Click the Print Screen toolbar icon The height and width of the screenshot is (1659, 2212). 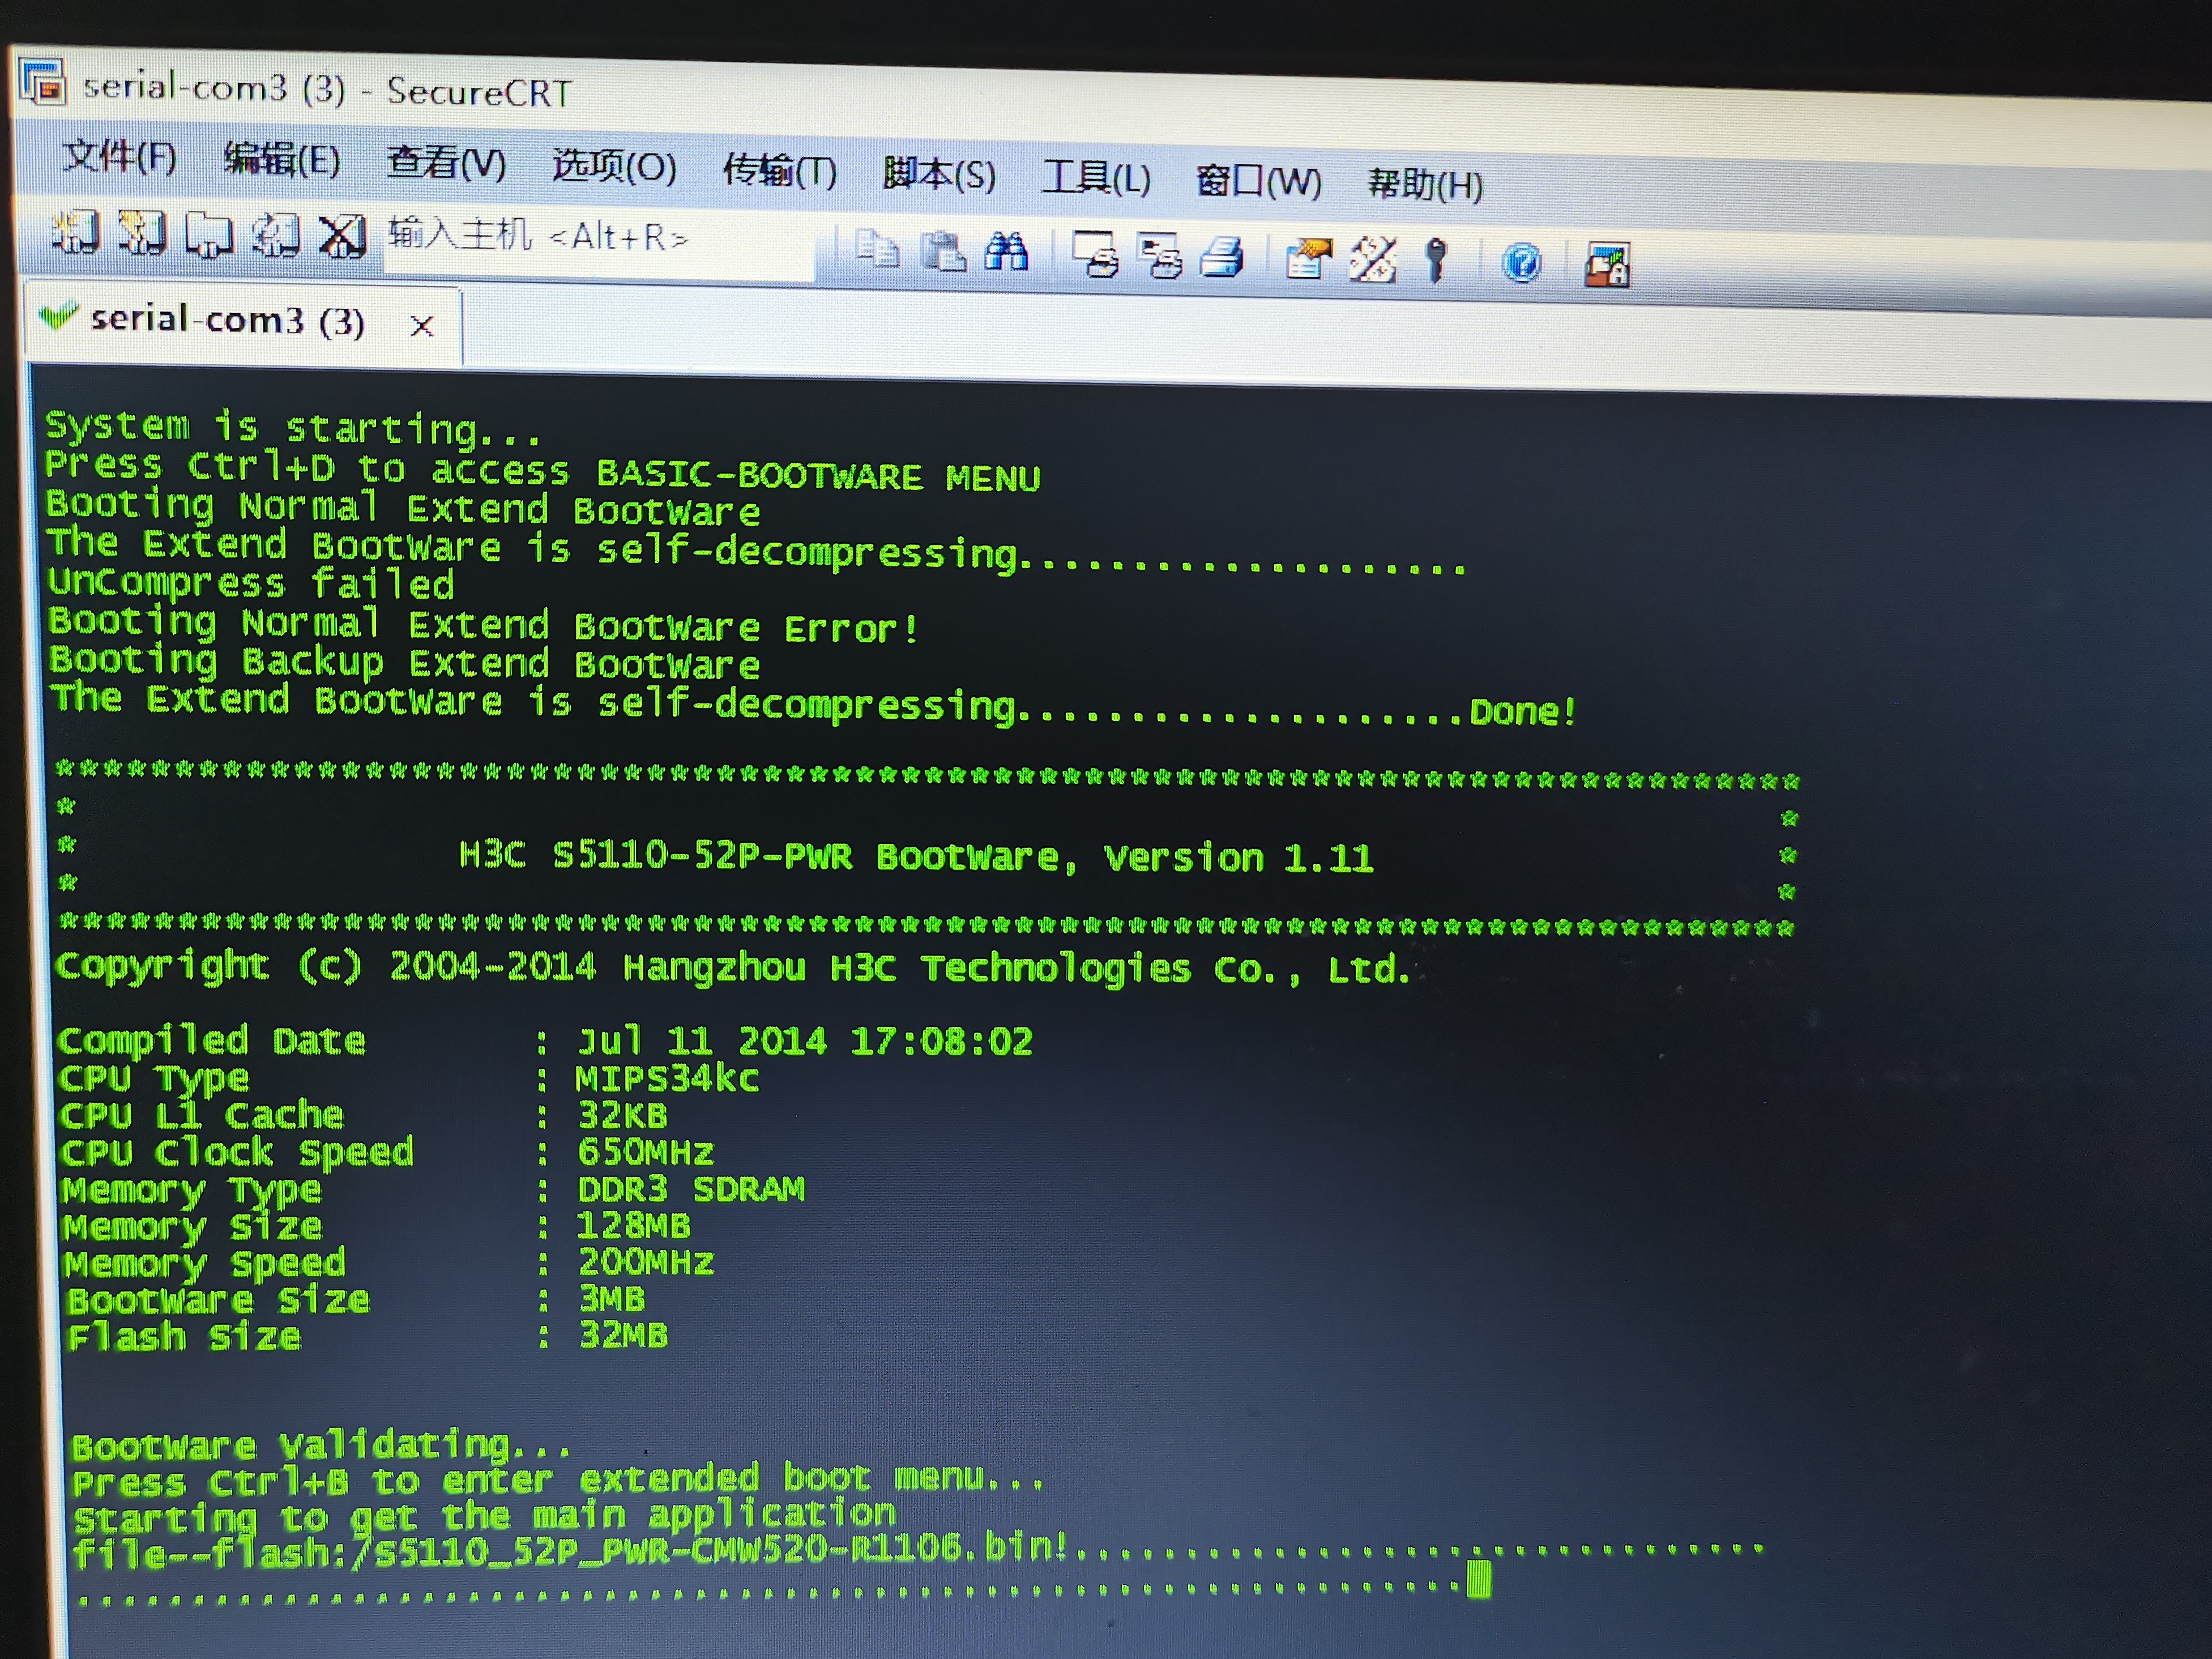coord(1095,254)
